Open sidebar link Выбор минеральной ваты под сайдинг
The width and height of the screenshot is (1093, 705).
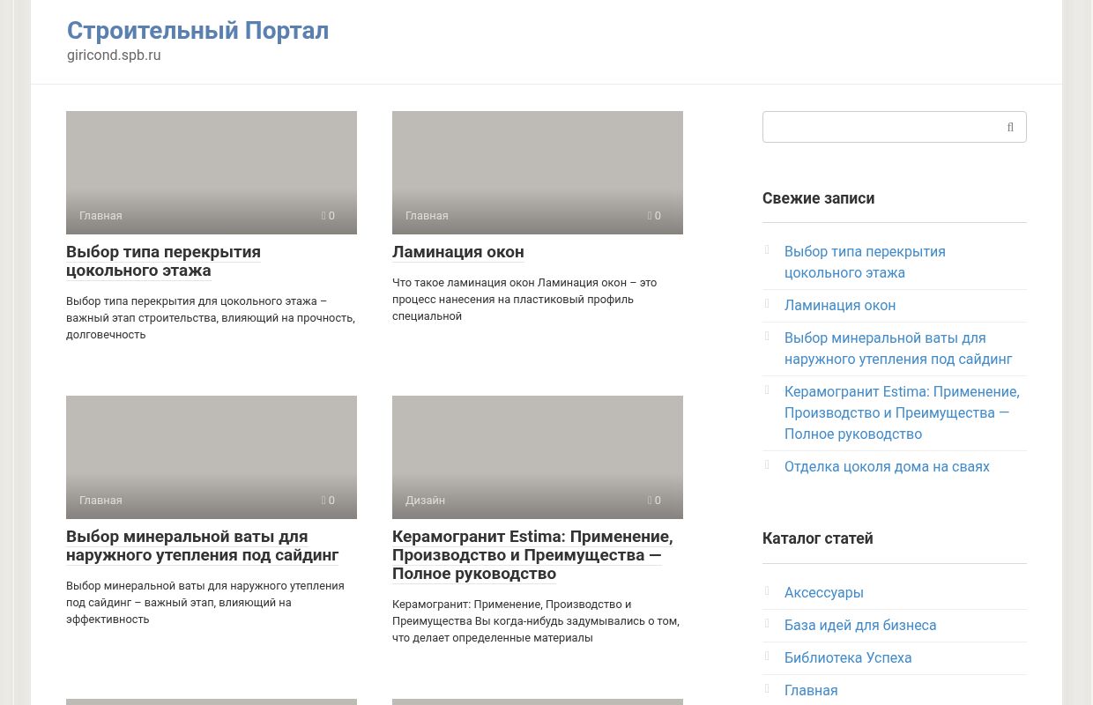pos(898,349)
